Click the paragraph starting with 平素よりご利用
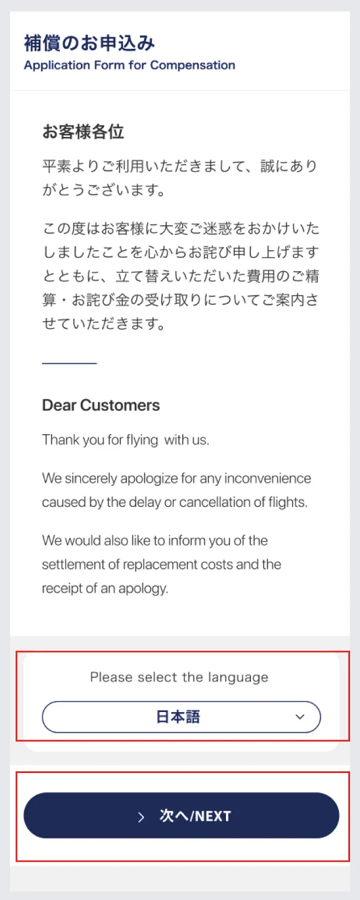Viewport: 360px width, 900px height. pos(180,177)
